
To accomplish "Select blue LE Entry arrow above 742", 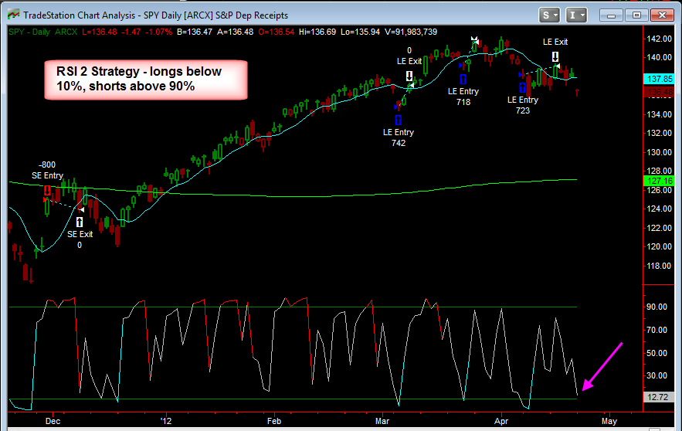I will (x=398, y=120).
